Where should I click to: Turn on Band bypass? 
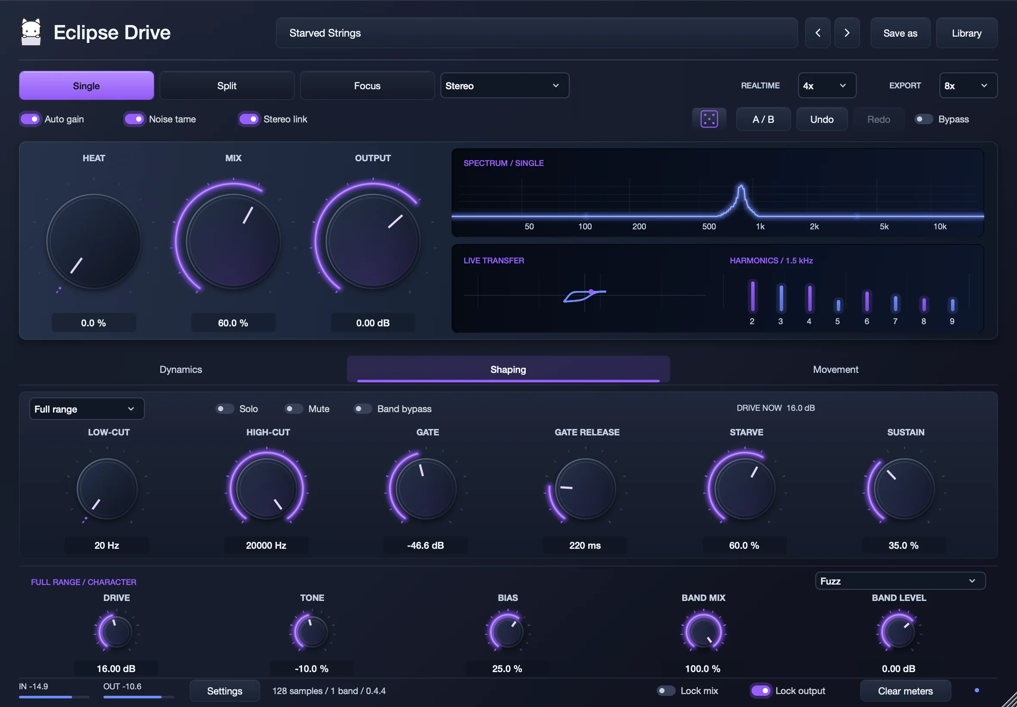[x=362, y=408]
